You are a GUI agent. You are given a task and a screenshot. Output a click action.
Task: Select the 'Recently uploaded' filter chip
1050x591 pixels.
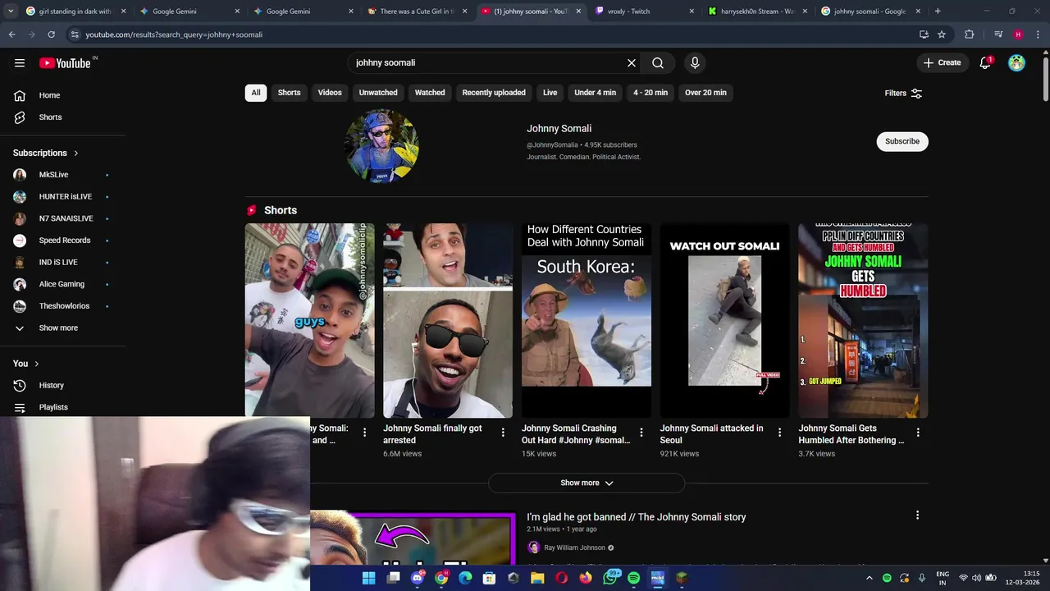coord(494,93)
